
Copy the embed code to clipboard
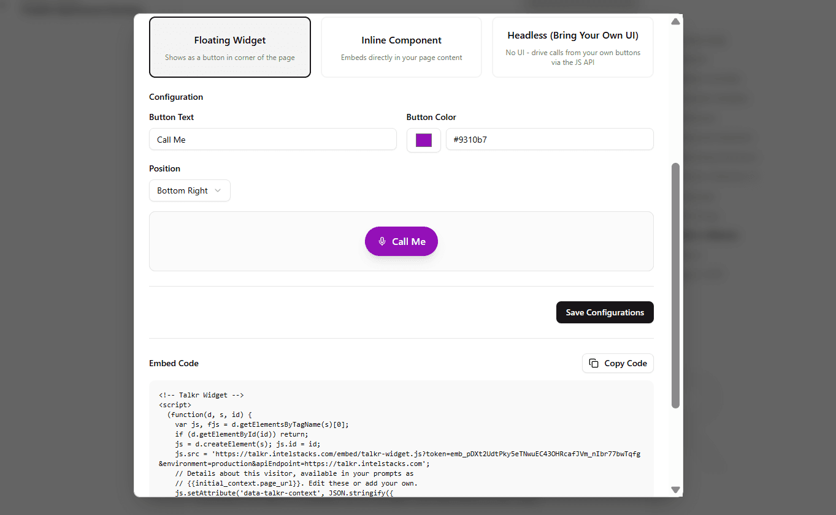[618, 363]
